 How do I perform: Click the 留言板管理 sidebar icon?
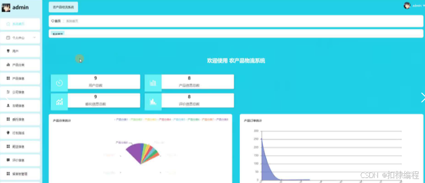point(8,174)
